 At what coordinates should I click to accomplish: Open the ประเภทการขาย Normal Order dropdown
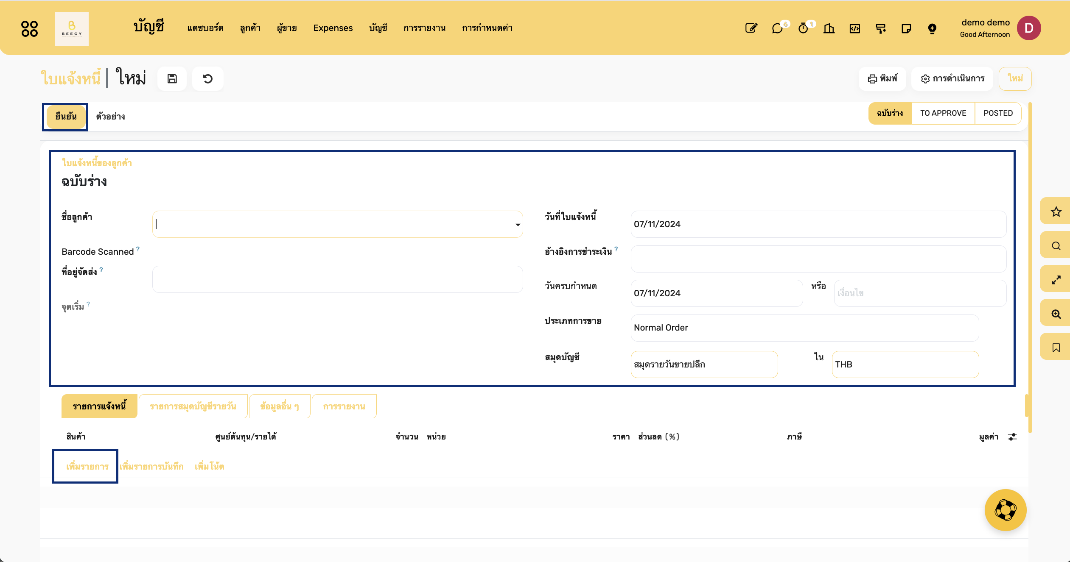(x=805, y=328)
